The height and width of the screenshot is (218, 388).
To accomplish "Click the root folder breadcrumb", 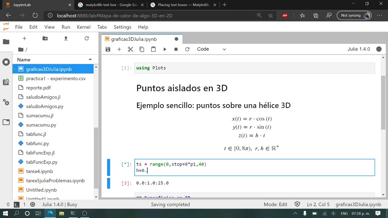I will tap(21, 49).
